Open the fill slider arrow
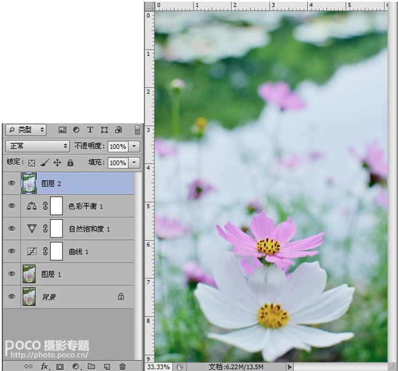398x371 pixels. click(x=134, y=163)
